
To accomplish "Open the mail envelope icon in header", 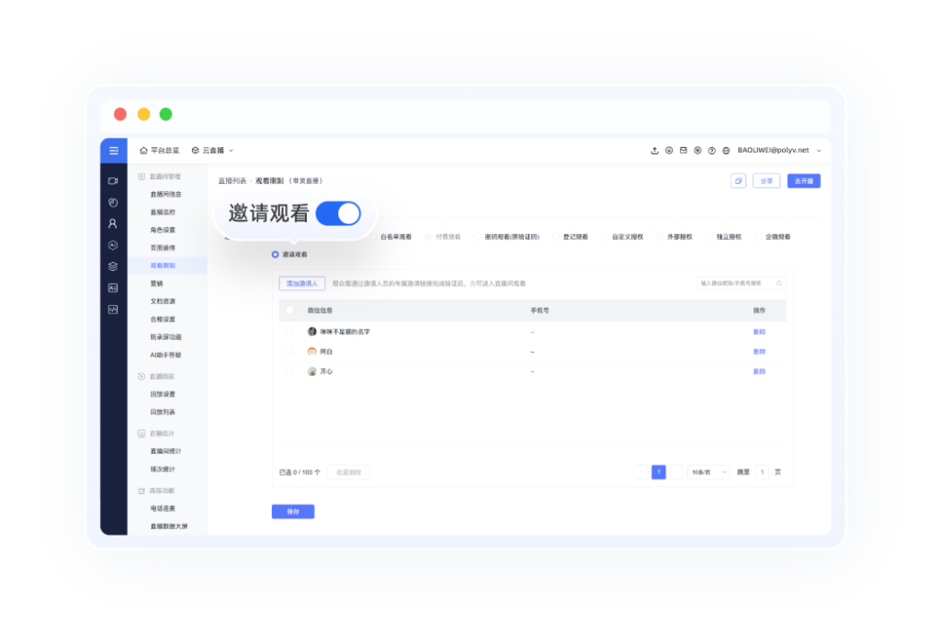I will tap(683, 151).
